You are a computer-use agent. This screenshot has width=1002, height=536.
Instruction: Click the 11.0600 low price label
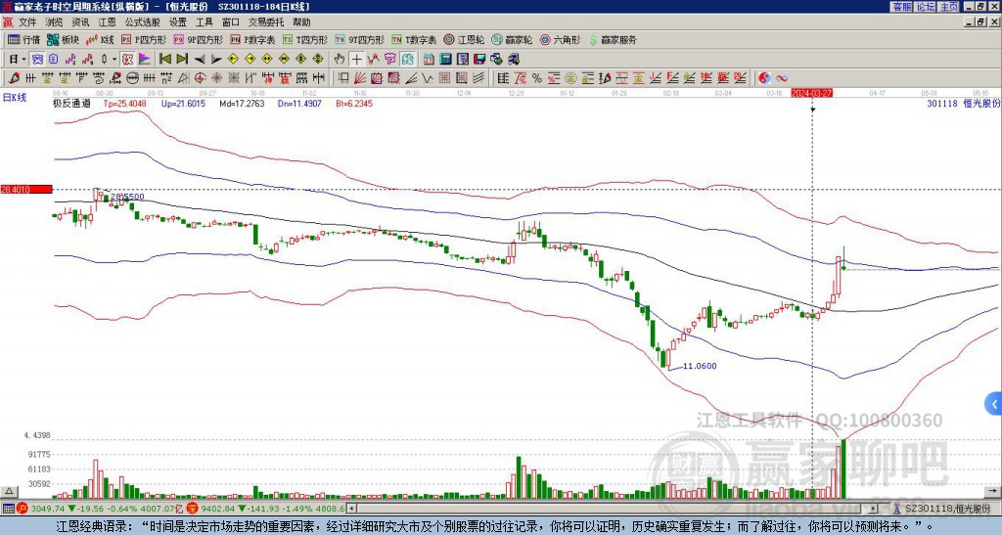point(700,366)
